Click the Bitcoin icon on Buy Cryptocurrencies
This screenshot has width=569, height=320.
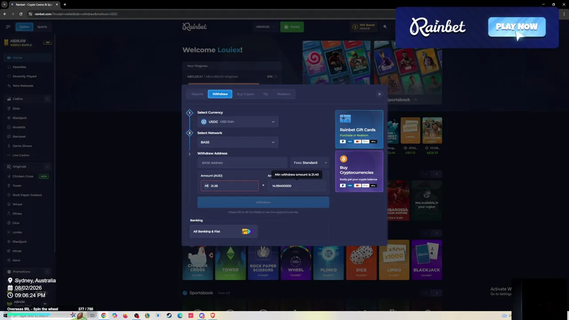(x=343, y=159)
